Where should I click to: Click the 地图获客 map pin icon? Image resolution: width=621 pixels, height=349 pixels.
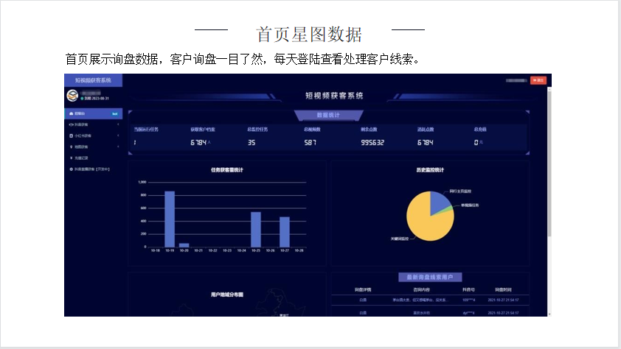(x=72, y=147)
